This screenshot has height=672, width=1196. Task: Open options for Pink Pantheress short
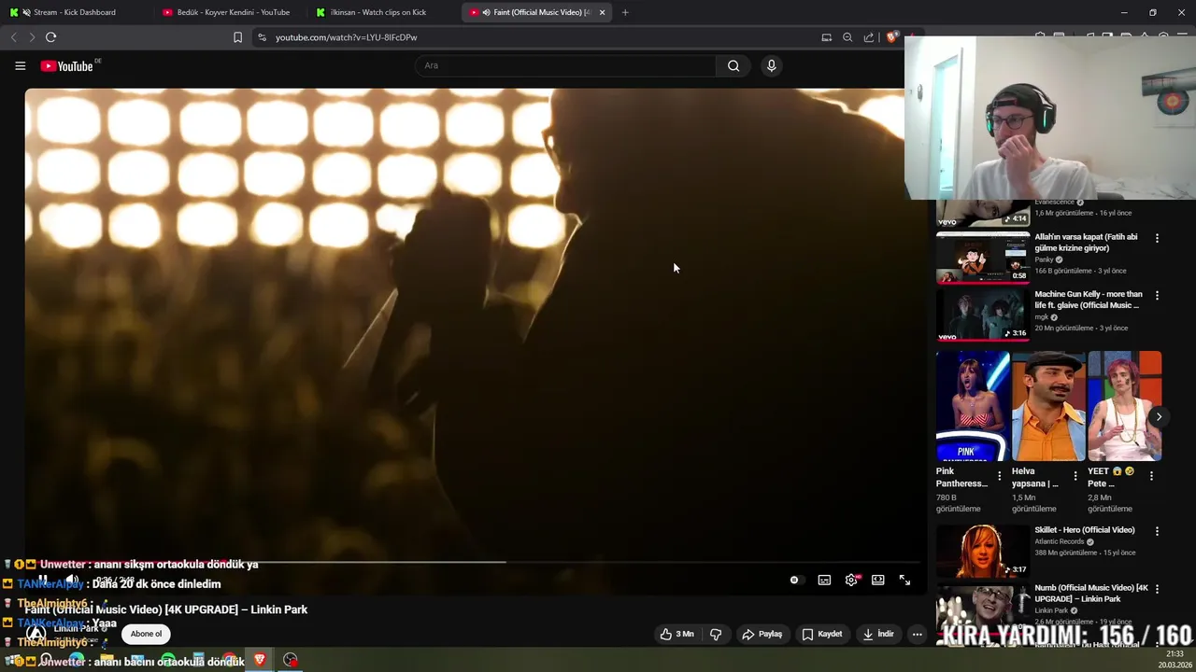tap(999, 476)
